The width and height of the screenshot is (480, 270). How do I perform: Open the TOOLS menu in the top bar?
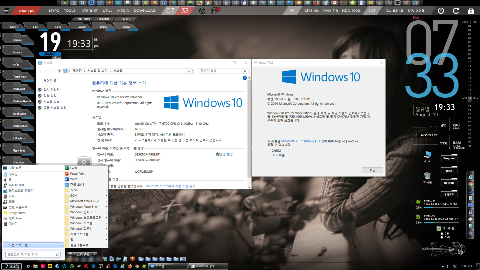click(x=70, y=11)
